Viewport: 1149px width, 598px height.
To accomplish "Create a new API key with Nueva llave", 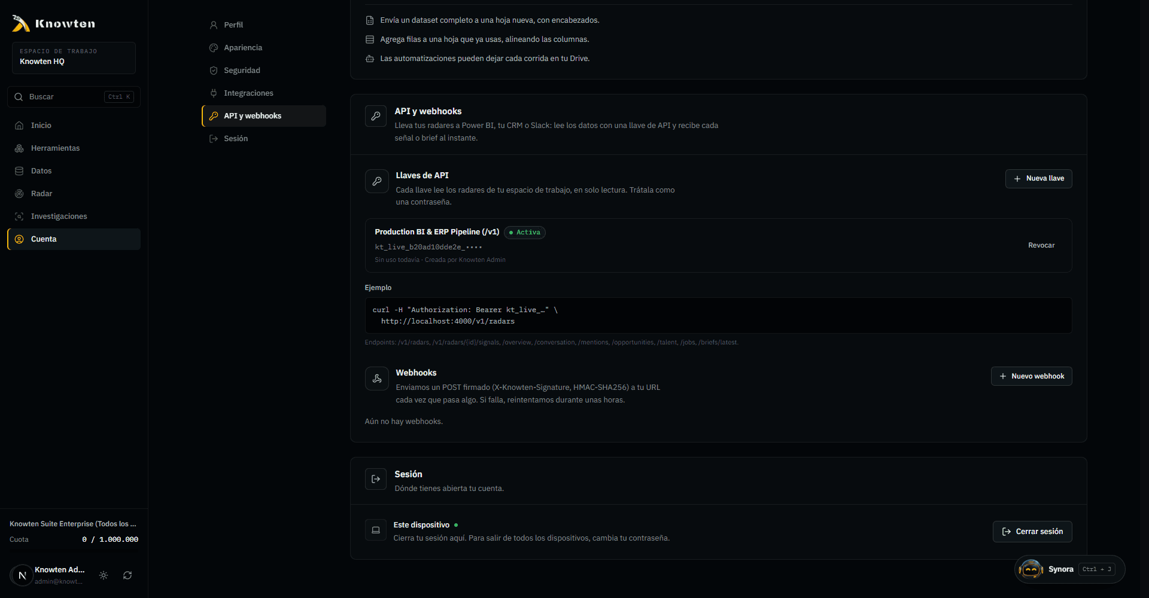I will 1038,179.
